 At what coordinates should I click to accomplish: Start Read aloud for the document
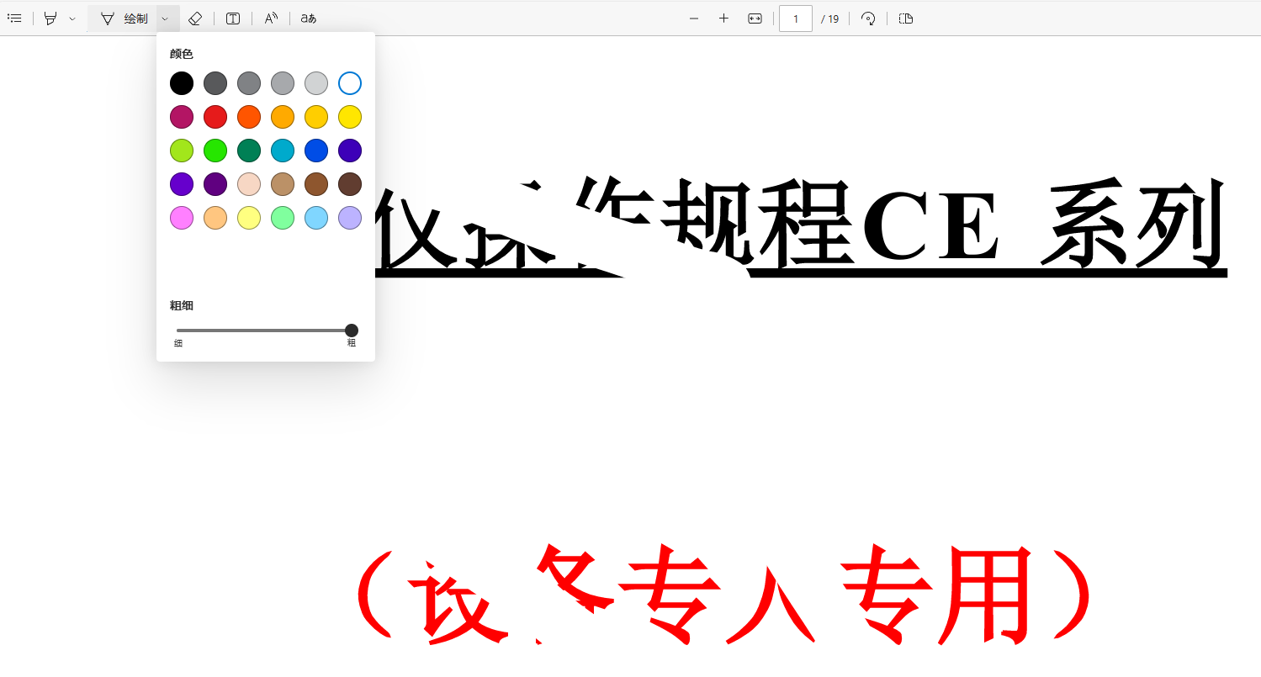pos(271,18)
